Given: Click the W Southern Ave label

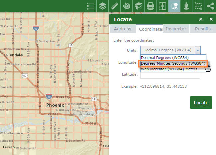Looking at the screenshot, I should pos(11,133).
